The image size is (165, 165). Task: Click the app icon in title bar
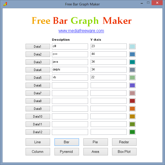[5, 4]
